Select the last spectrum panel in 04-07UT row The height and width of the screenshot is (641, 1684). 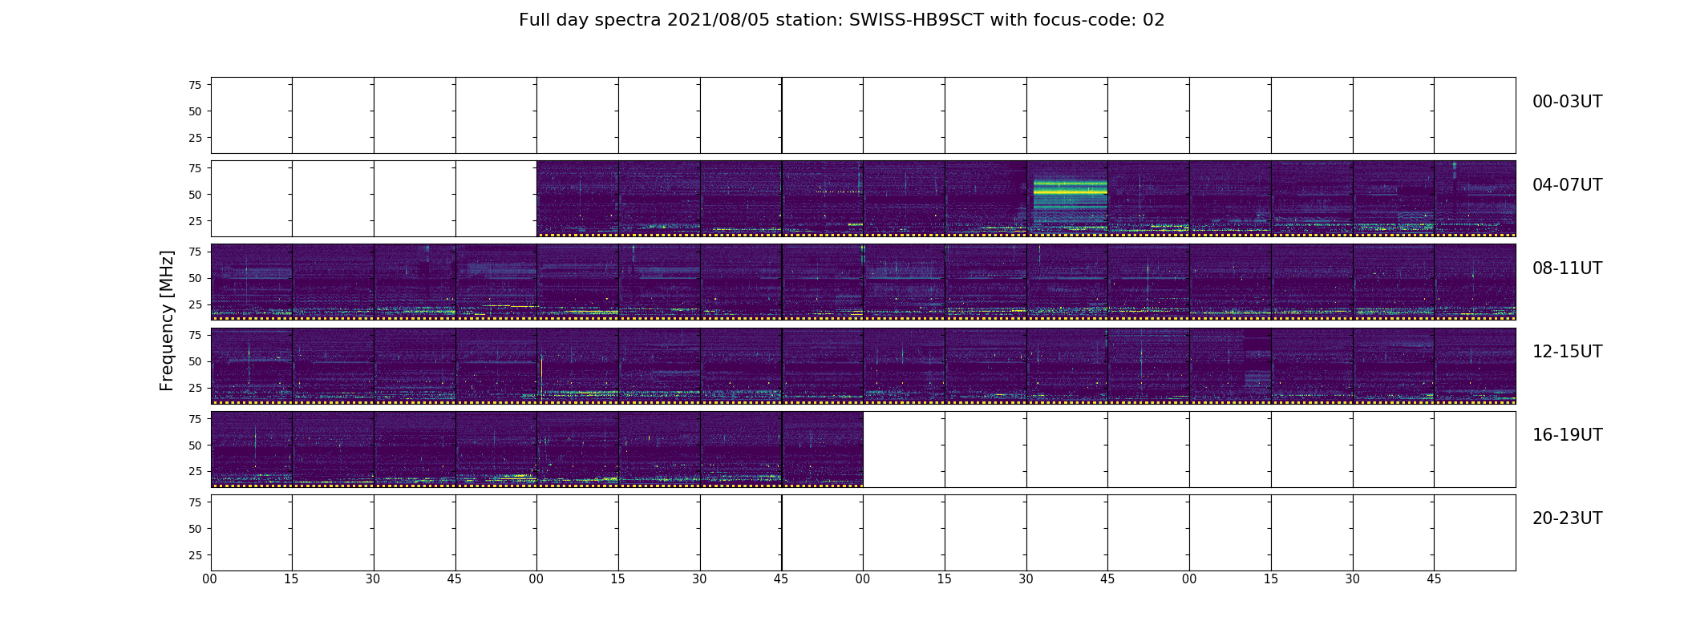pyautogui.click(x=1475, y=198)
